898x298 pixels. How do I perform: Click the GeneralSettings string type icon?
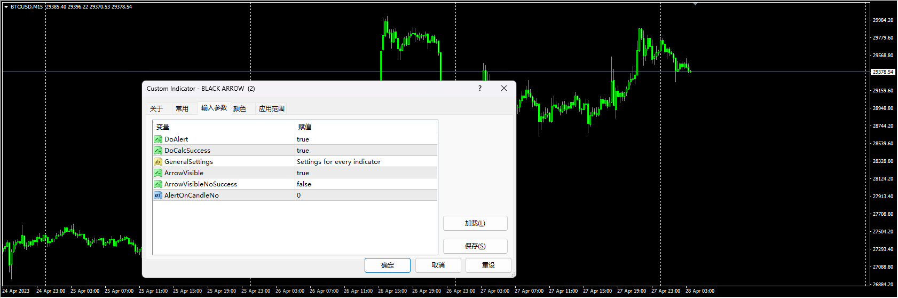[x=157, y=162]
